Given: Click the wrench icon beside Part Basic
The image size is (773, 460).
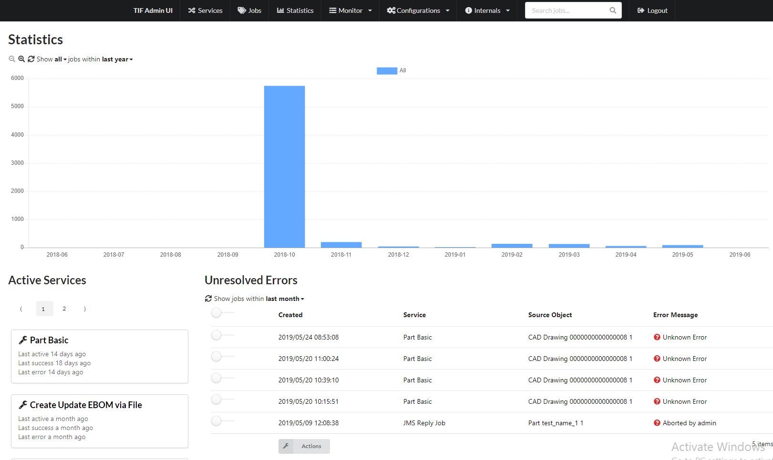Looking at the screenshot, I should (23, 340).
